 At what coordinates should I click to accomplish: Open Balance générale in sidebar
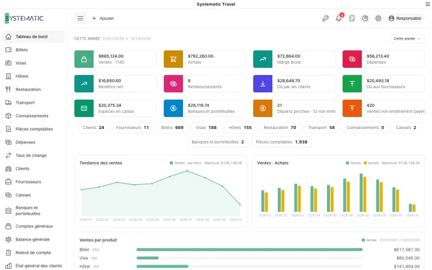click(34, 239)
